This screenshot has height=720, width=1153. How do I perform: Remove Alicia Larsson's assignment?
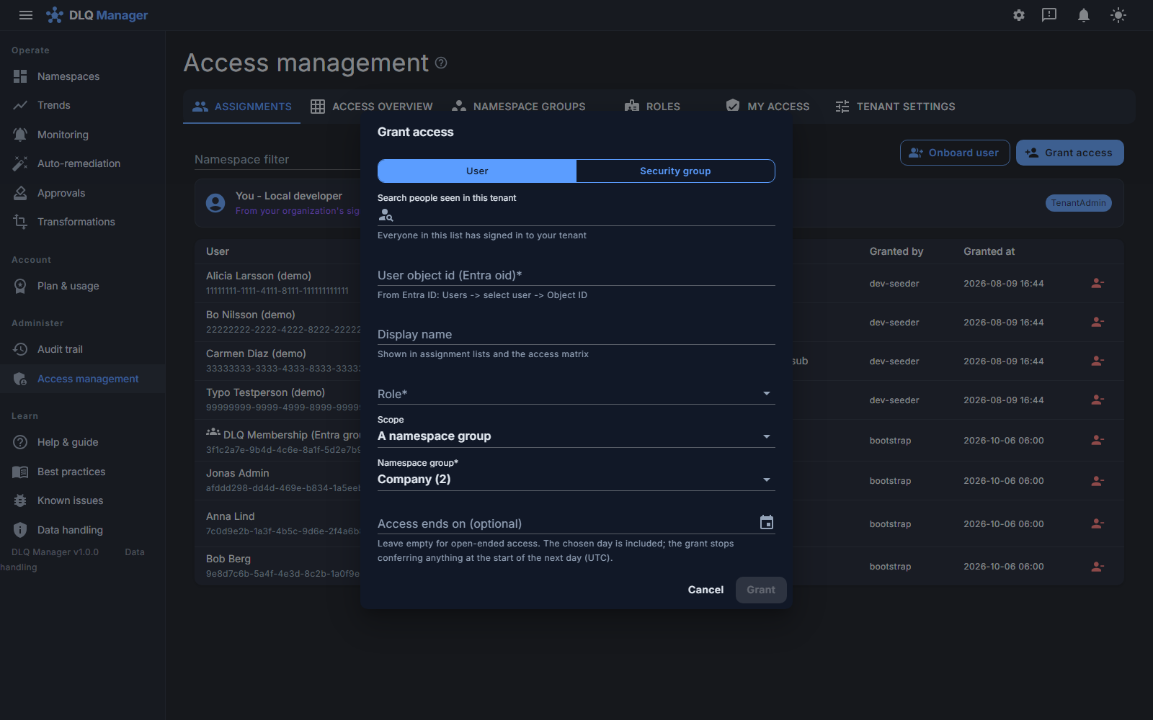(x=1098, y=283)
